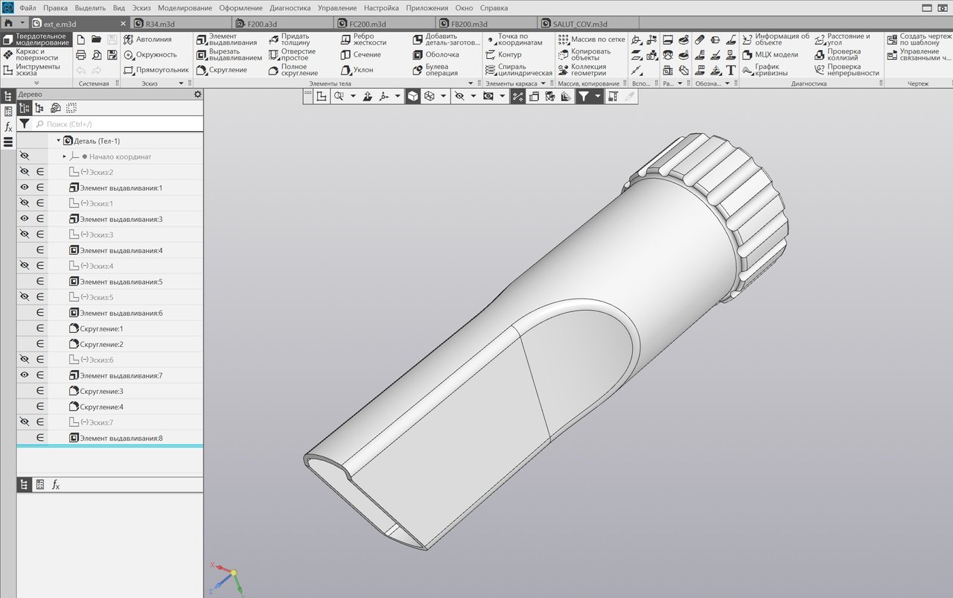Open display mode cube dropdown arrow
953x598 pixels.
point(444,96)
